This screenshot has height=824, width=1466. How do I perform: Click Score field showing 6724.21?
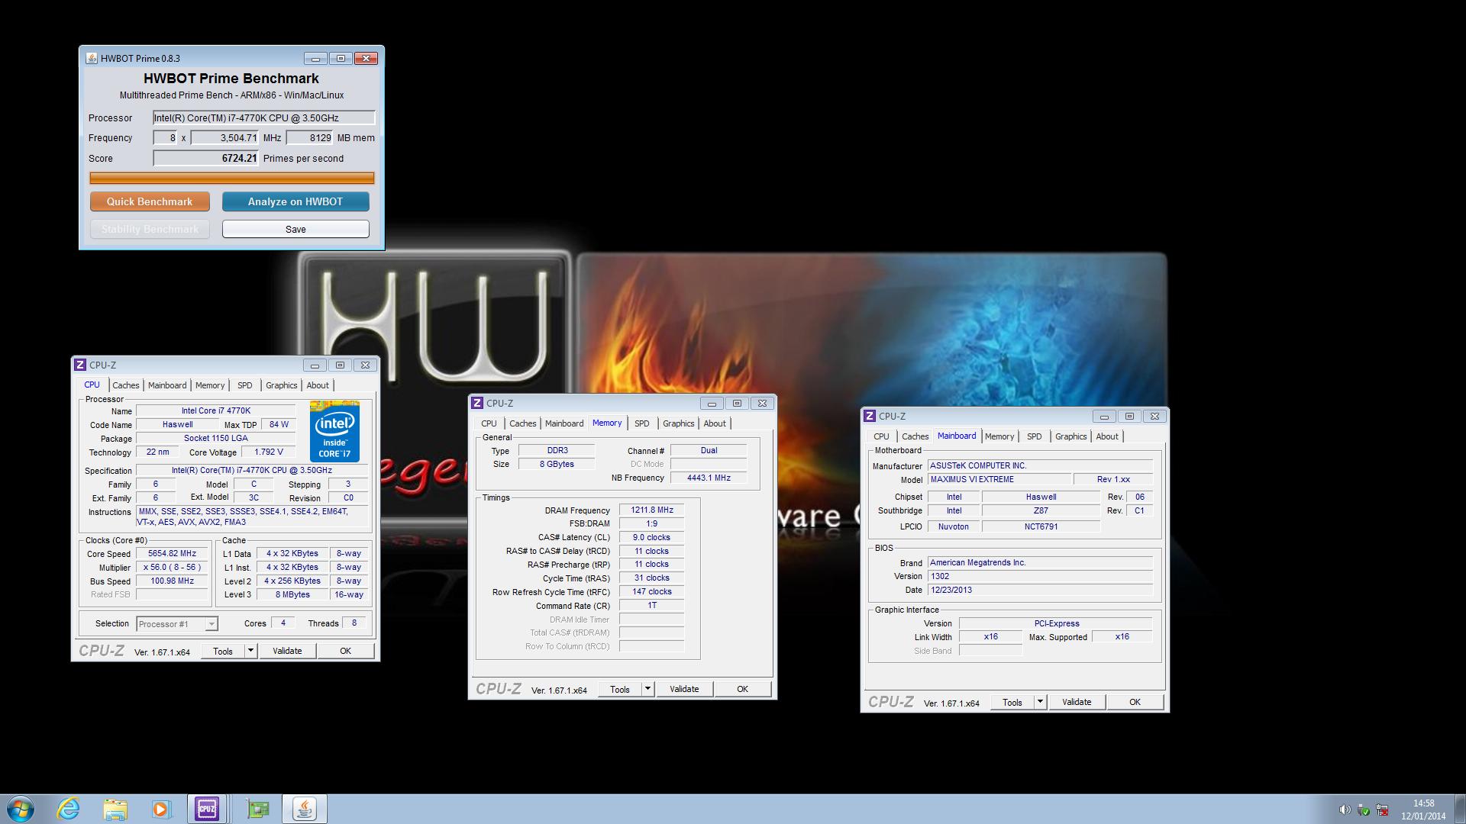click(x=206, y=158)
